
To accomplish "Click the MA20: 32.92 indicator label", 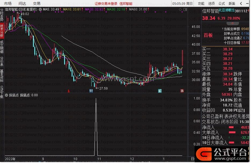I will (x=95, y=9).
